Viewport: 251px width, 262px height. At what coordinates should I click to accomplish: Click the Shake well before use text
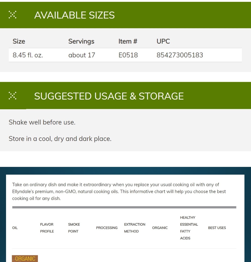(x=42, y=122)
